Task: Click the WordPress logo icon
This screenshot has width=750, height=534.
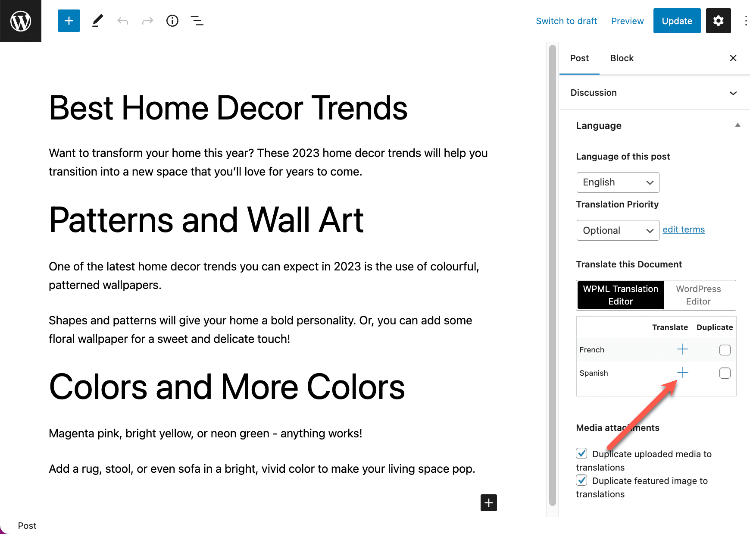Action: tap(21, 21)
